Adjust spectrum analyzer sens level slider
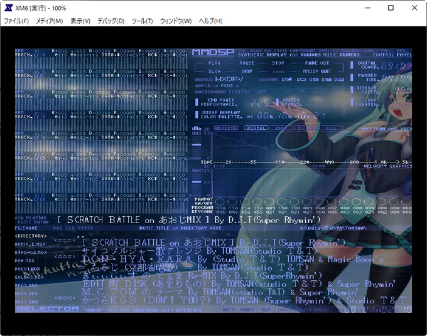 (x=197, y=145)
